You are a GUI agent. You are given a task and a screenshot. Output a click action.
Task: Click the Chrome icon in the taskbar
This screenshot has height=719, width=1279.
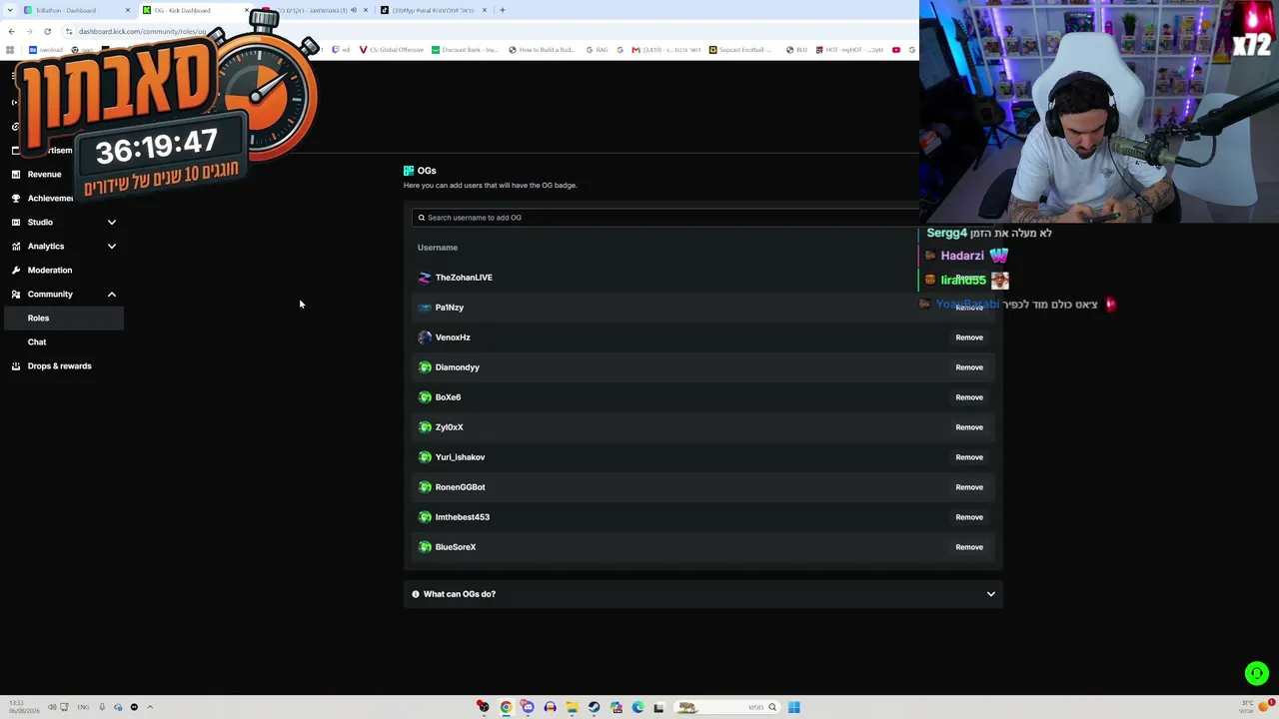tap(506, 707)
